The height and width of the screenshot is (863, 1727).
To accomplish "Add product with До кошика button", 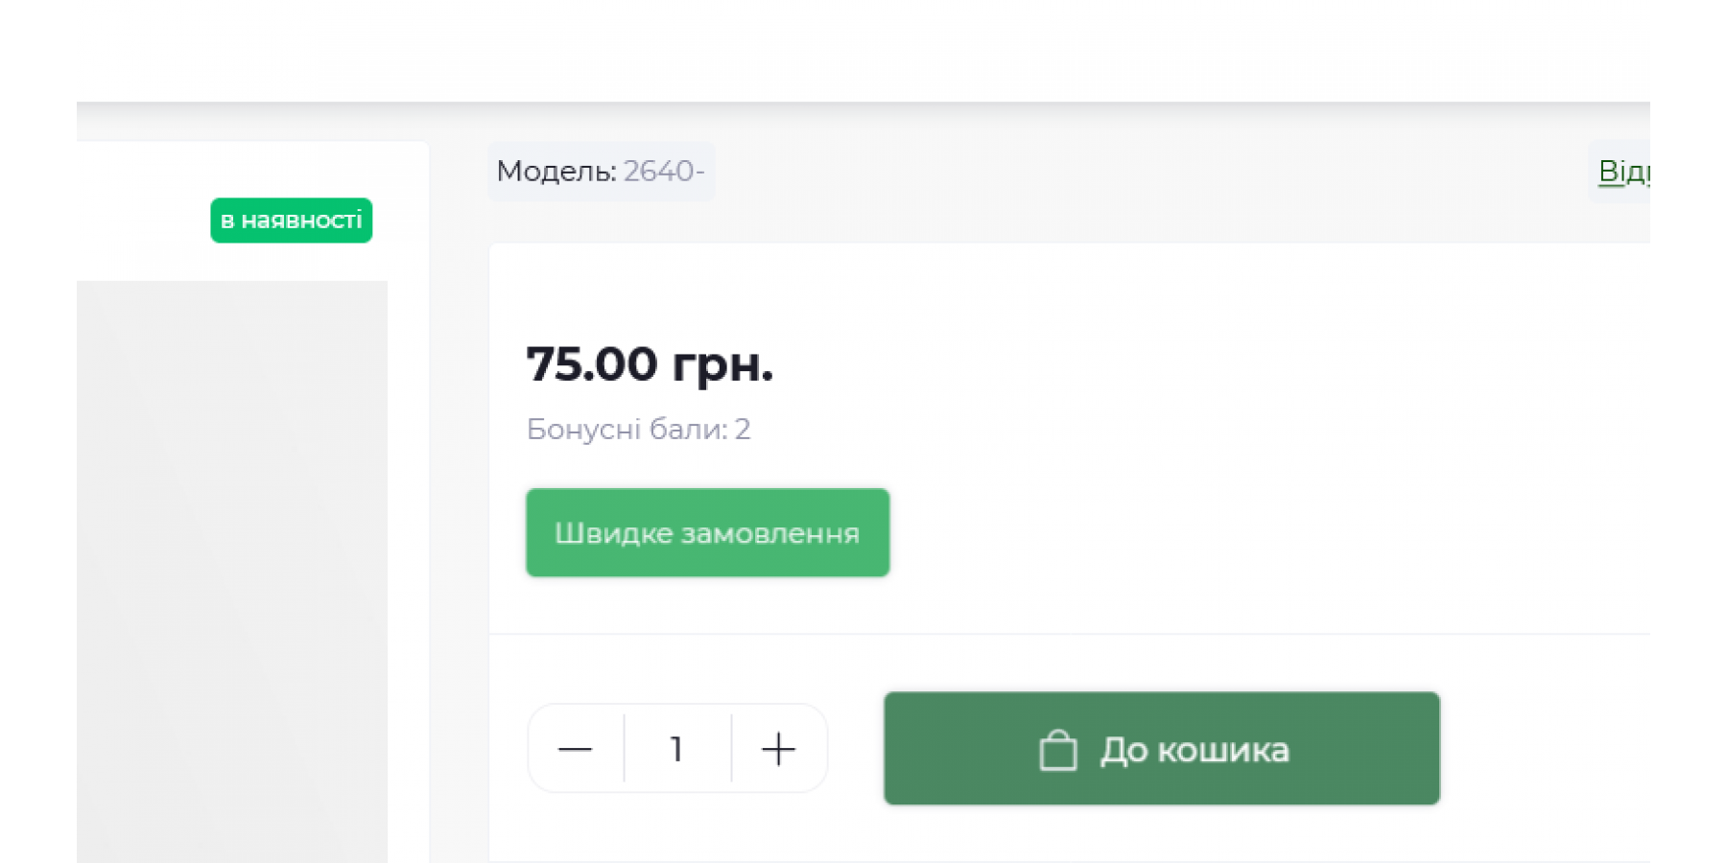I will pyautogui.click(x=1162, y=749).
